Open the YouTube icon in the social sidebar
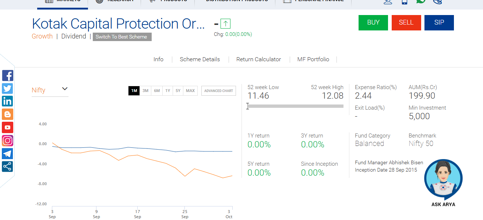 (x=7, y=127)
